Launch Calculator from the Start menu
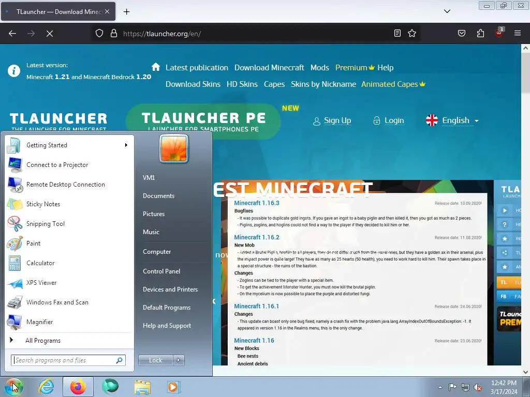530x397 pixels. [69, 263]
